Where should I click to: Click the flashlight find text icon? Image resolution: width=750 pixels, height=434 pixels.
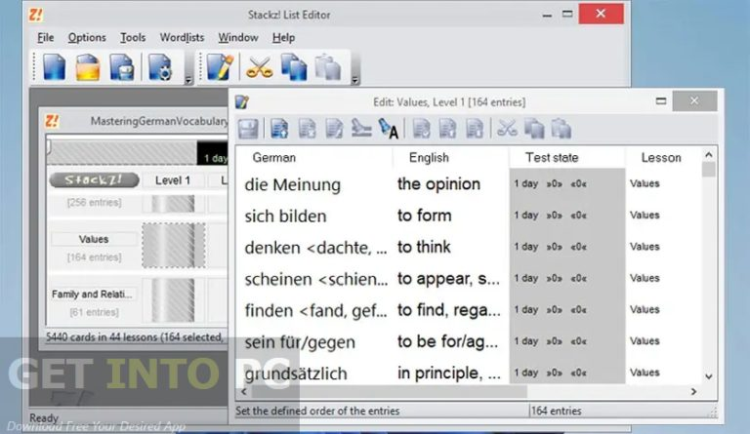[389, 130]
